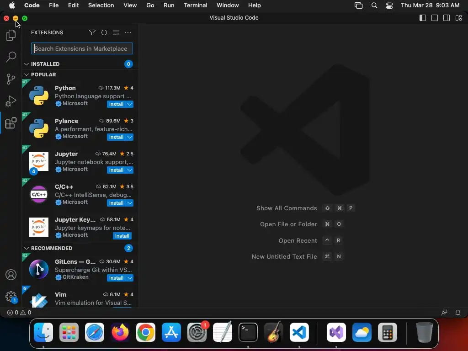468x351 pixels.
Task: Open the Window menu
Action: pos(228,5)
